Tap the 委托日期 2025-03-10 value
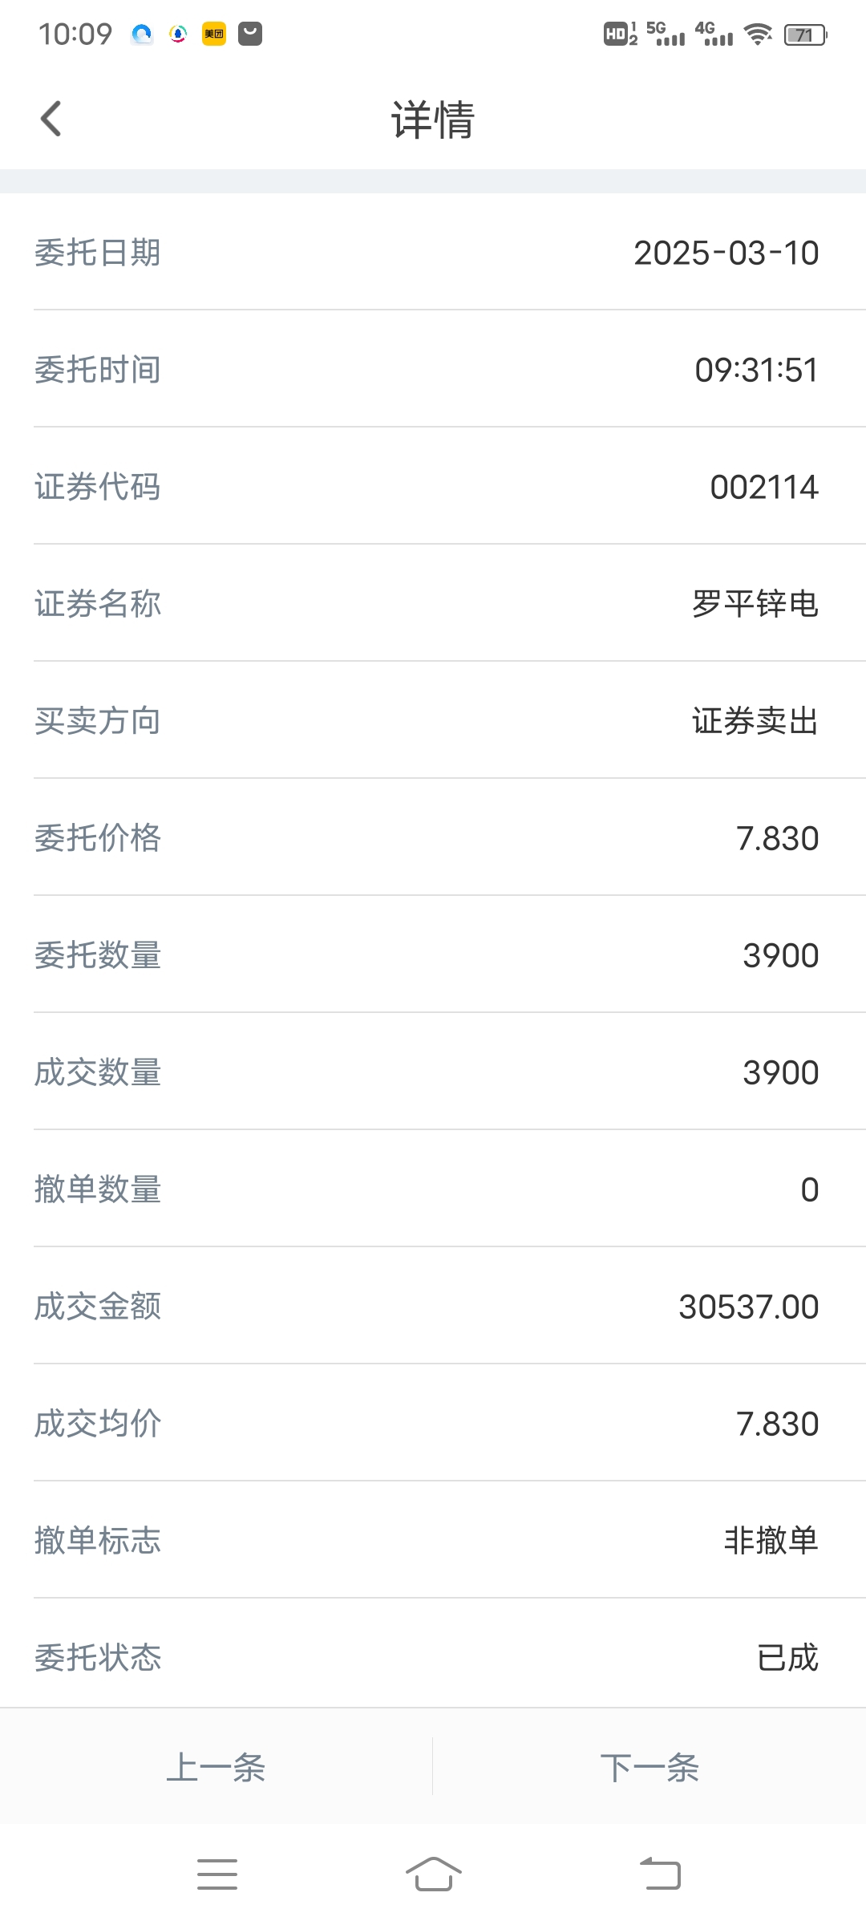The height and width of the screenshot is (1925, 866). click(x=726, y=253)
